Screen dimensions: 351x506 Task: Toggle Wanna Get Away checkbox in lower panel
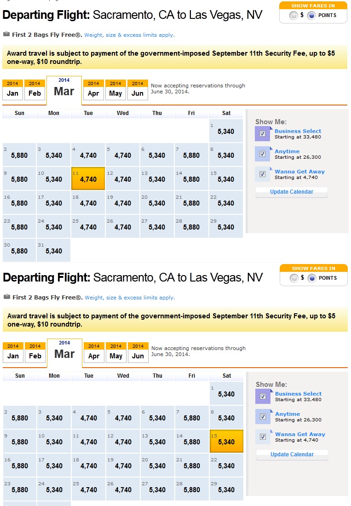click(x=263, y=437)
